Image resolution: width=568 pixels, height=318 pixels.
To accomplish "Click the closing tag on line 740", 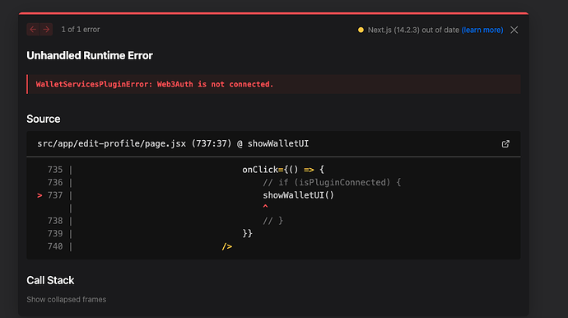I will point(226,246).
